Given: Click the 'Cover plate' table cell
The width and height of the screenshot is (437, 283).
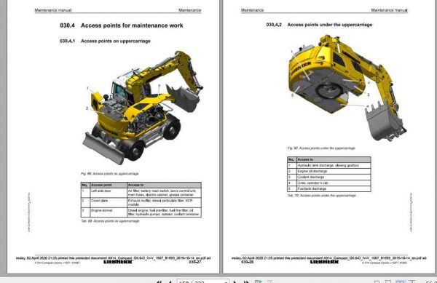Looking at the screenshot, I should coord(109,202).
